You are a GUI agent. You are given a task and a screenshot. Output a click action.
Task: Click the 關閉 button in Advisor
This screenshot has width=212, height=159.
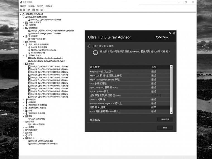point(165,127)
